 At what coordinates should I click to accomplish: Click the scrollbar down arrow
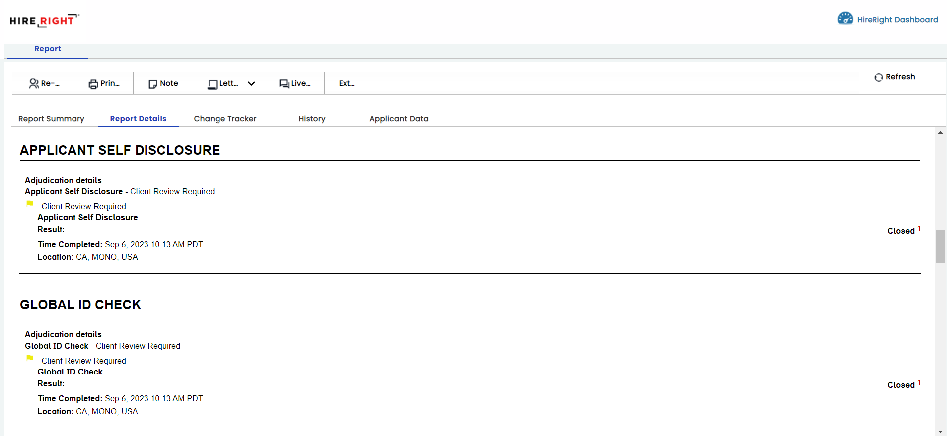(x=940, y=432)
